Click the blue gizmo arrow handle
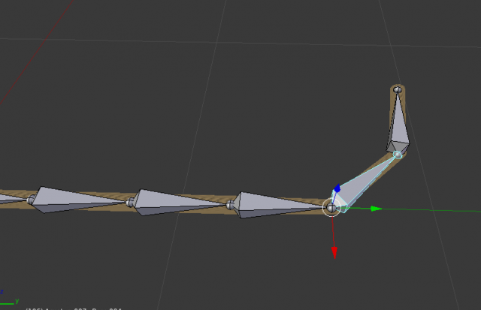The height and width of the screenshot is (310, 481). point(337,188)
